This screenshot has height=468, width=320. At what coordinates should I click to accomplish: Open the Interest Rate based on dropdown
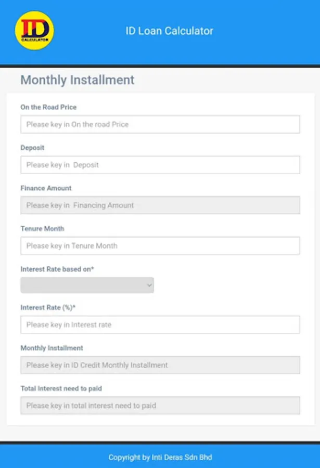[87, 285]
